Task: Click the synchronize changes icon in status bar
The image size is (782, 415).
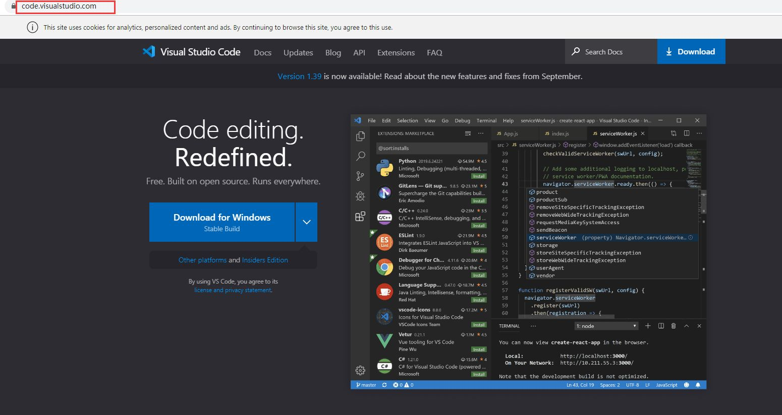Action: pos(384,385)
